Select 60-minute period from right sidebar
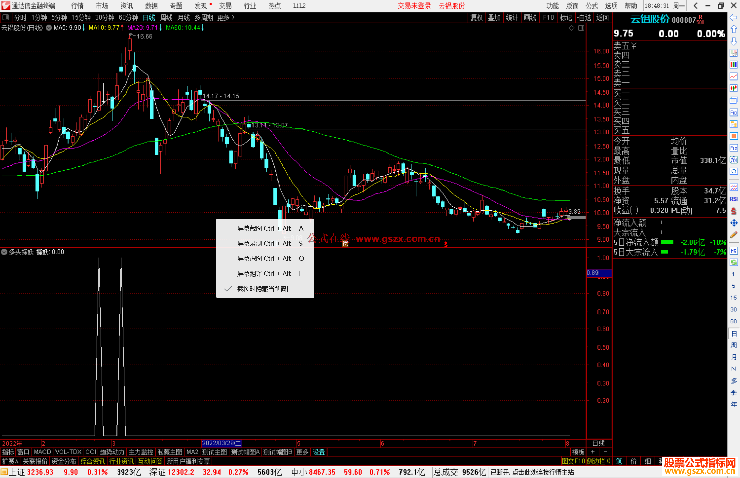Screen dimensions: 740x478 pyautogui.click(x=733, y=321)
